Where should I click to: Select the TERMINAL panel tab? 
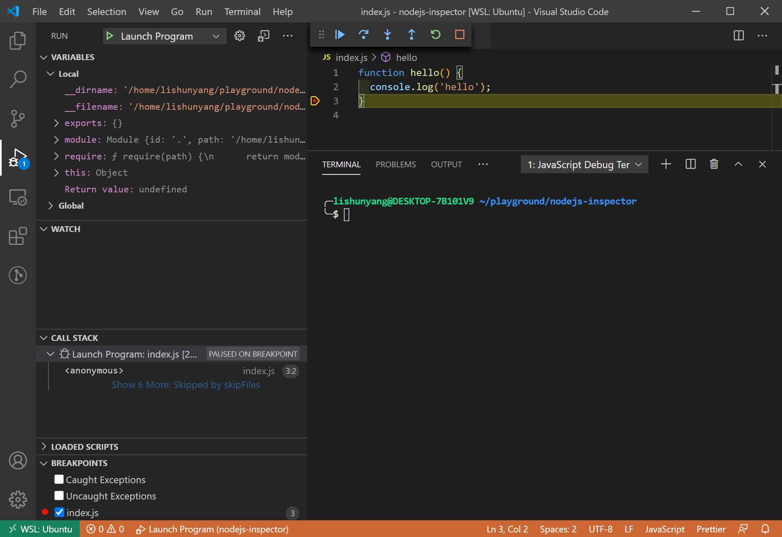point(341,164)
